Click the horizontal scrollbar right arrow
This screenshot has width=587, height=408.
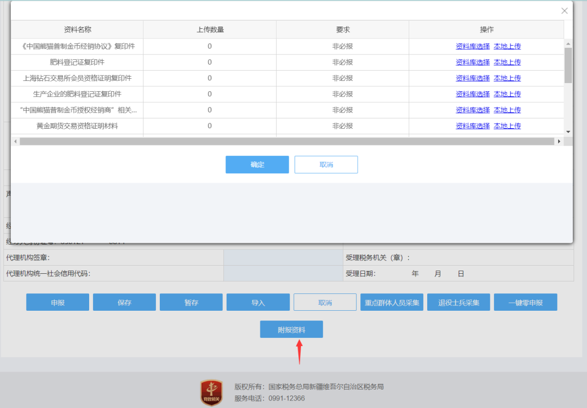[x=559, y=141]
